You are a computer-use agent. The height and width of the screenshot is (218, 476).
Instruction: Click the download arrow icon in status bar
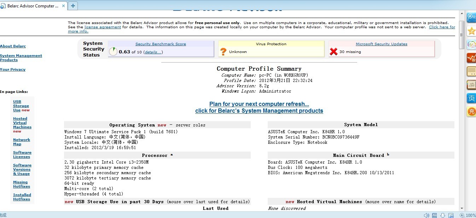click(x=442, y=215)
